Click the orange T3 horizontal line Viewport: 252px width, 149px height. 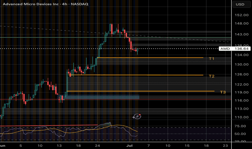[141, 91]
